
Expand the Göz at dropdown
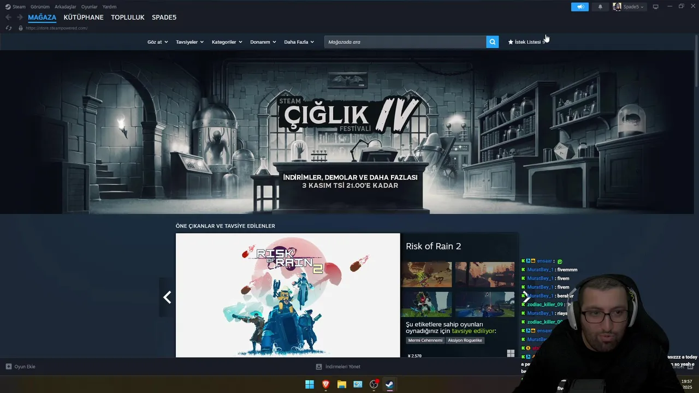click(157, 42)
